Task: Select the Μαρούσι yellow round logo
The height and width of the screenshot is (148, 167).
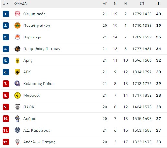Action: tap(17, 95)
